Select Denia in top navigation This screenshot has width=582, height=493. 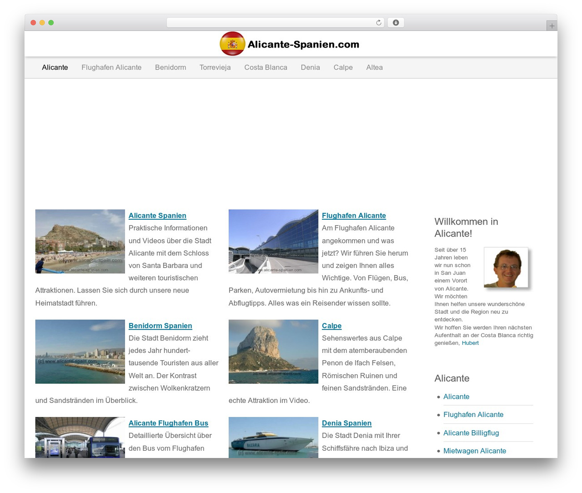310,67
